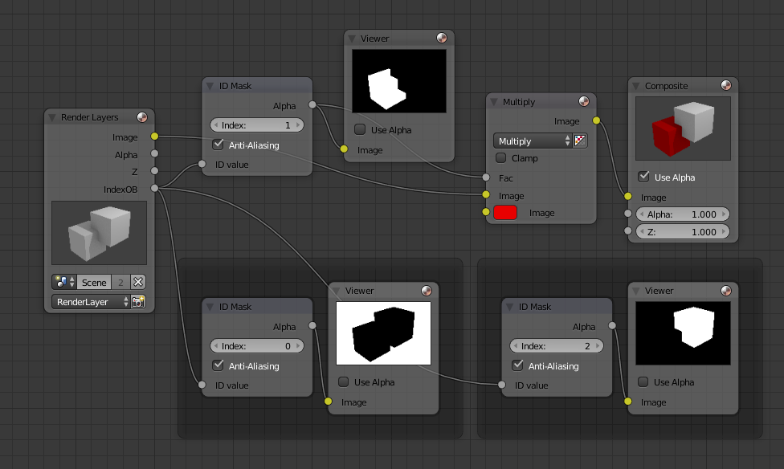Click ID value input socket of Index 0 mask

point(202,385)
